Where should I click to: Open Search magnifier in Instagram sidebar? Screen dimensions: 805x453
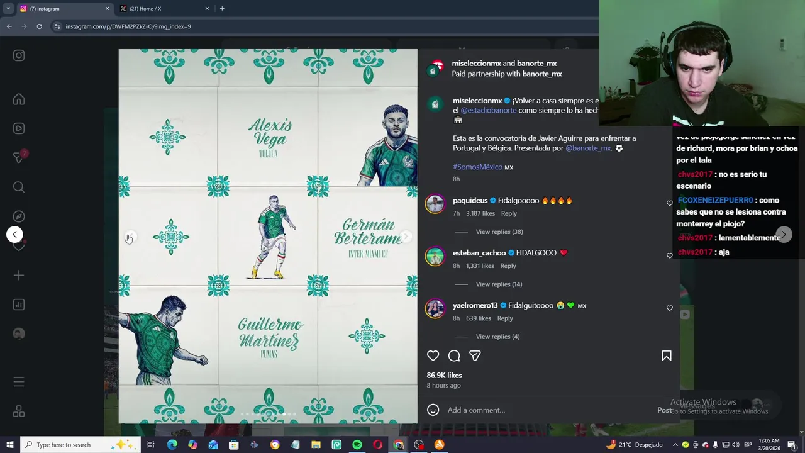(19, 187)
